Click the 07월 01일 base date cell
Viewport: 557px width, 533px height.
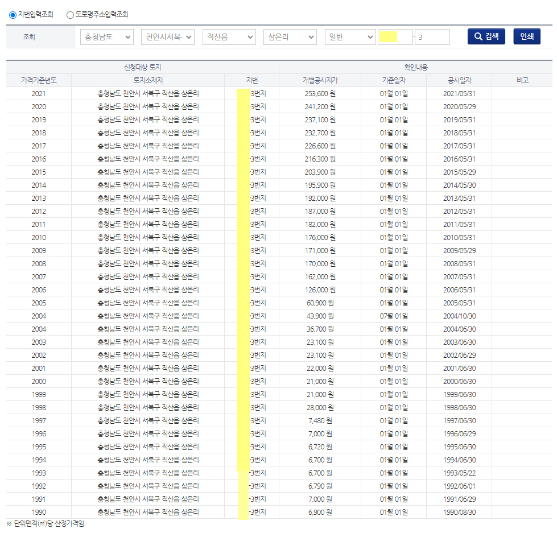click(394, 316)
